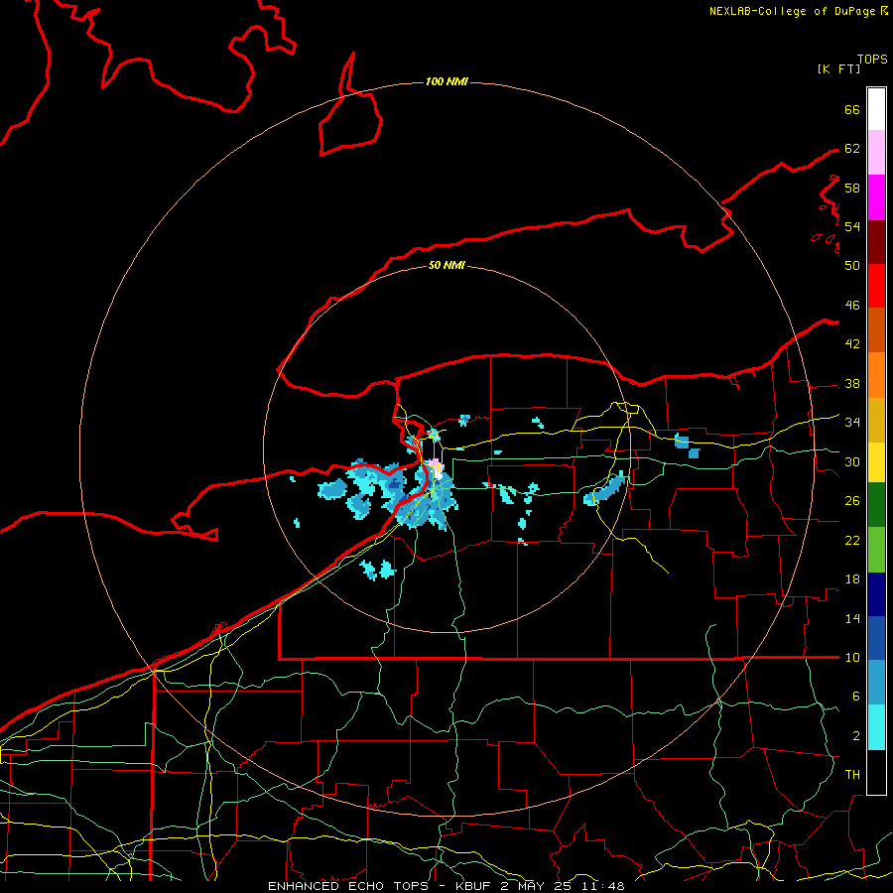This screenshot has width=893, height=893.
Task: Click the white color block in the tops legend
Action: [x=876, y=109]
